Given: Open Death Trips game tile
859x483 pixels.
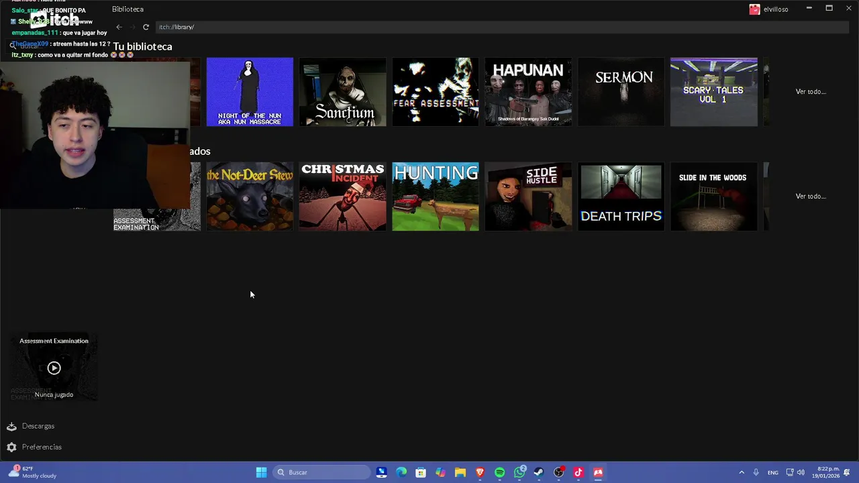Looking at the screenshot, I should click(x=621, y=197).
